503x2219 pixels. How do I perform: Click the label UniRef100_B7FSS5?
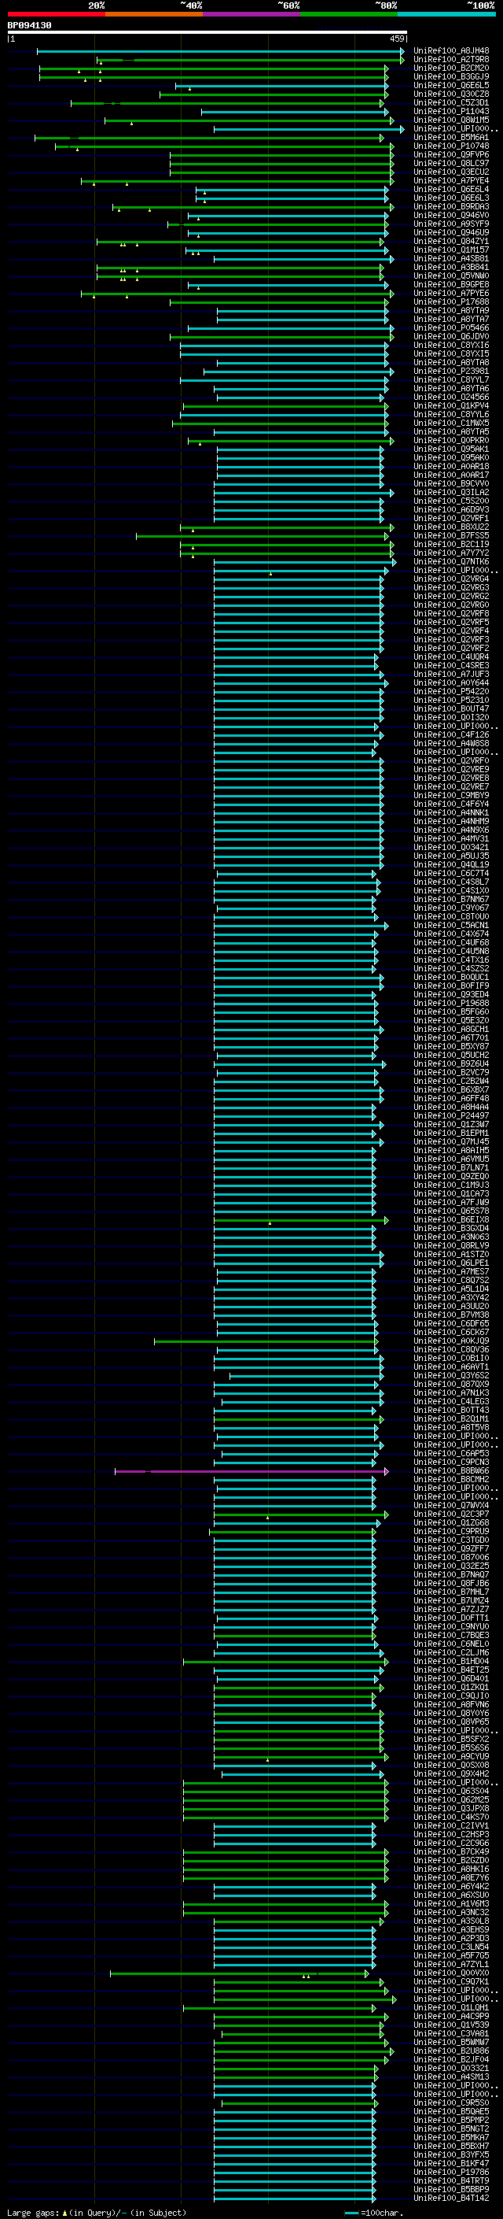point(451,536)
